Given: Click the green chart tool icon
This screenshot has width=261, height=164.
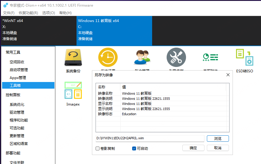Looking at the screenshot, I should pos(210,57).
